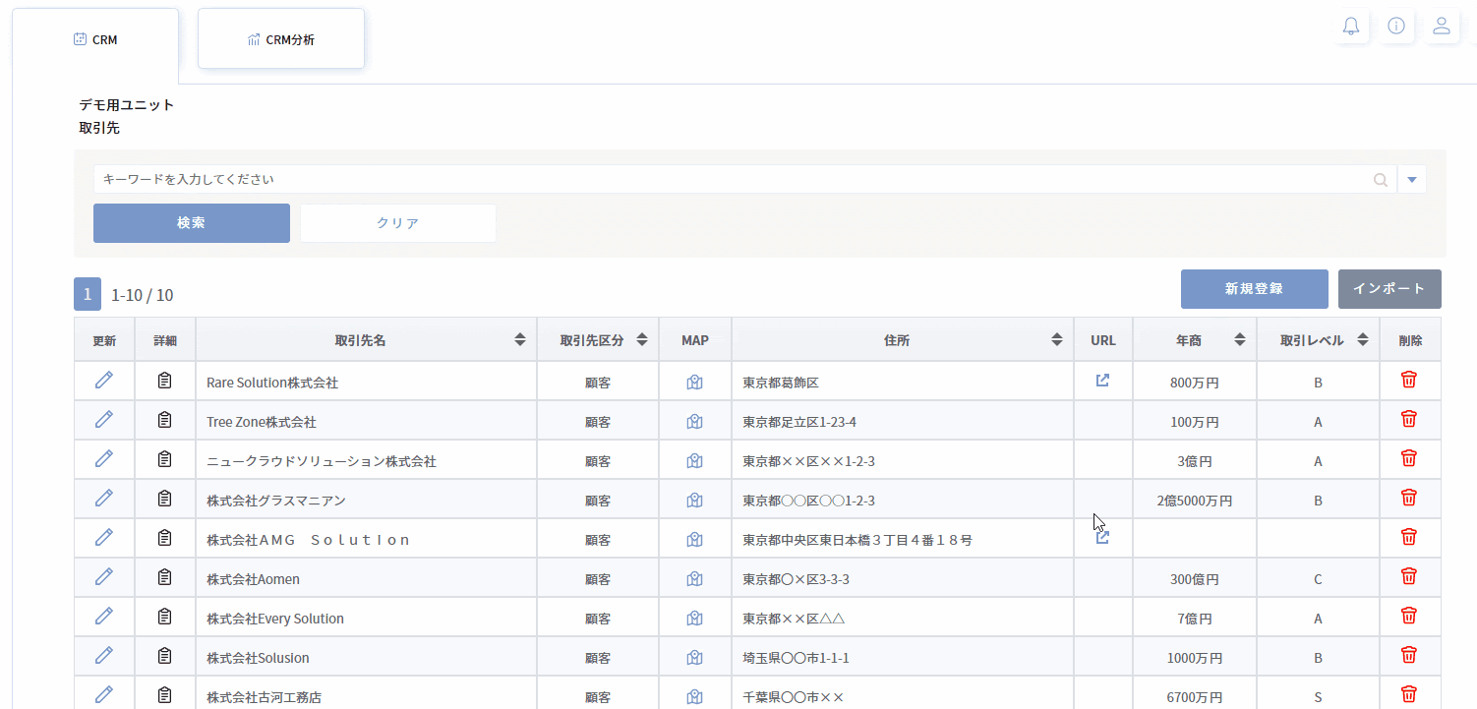The height and width of the screenshot is (709, 1477).
Task: Delete Rare Solution株式会社 with trash icon
Action: coord(1409,380)
